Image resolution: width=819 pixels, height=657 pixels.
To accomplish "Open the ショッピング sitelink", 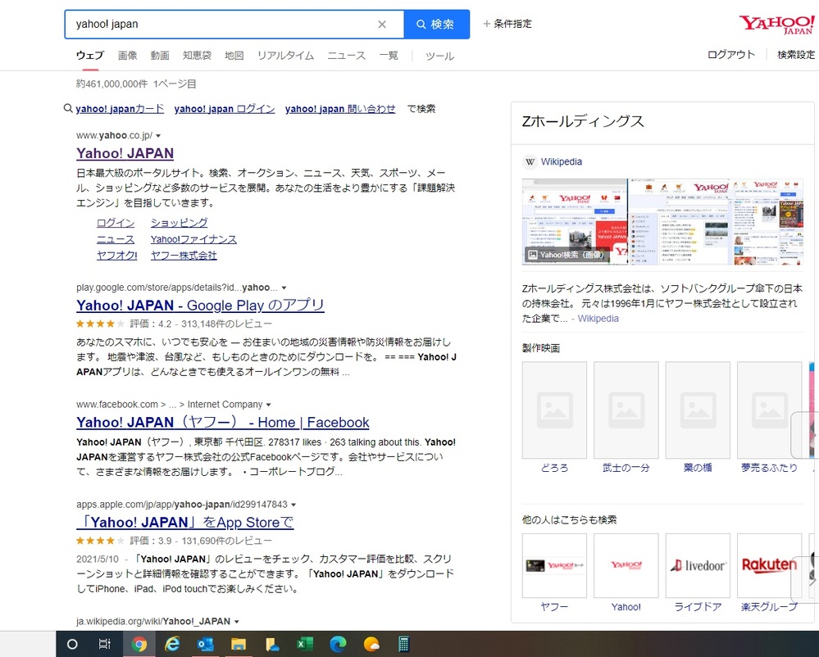I will coord(180,223).
